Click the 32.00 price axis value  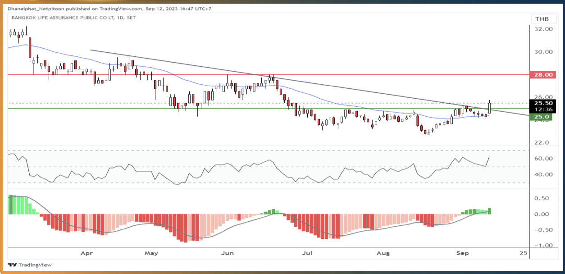pos(543,29)
